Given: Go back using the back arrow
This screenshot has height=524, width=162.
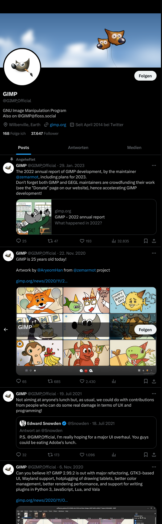Looking at the screenshot, I should pos(5,329).
